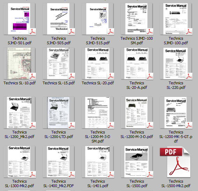The width and height of the screenshot is (198, 191).
Task: Select the Technics SL-1200-M-3-D.pdf thumbnail
Action: tap(137, 113)
